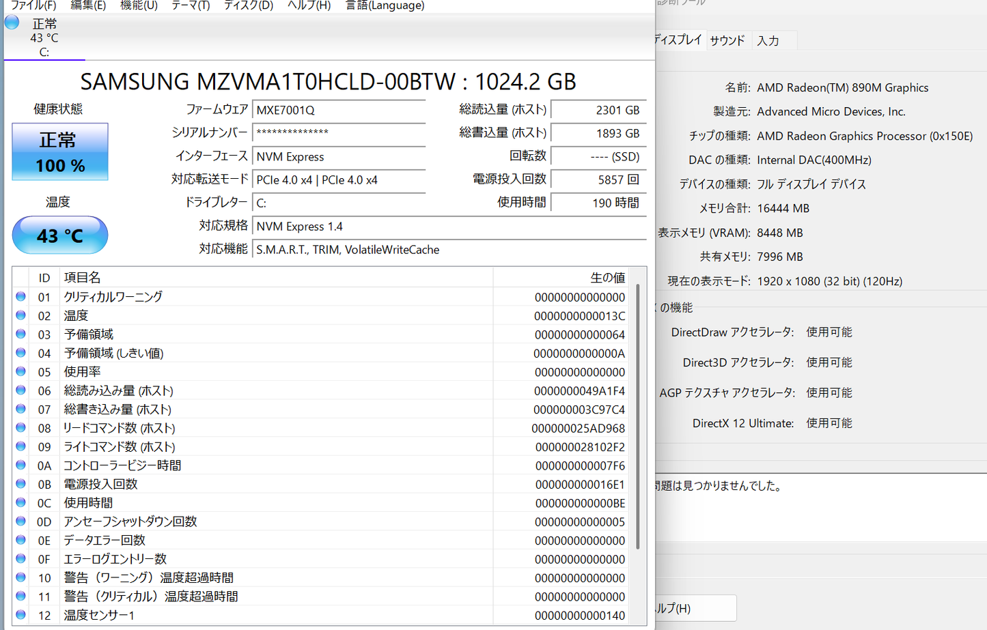This screenshot has height=630, width=987.
Task: Open the ディスク(D) menu
Action: (x=249, y=5)
